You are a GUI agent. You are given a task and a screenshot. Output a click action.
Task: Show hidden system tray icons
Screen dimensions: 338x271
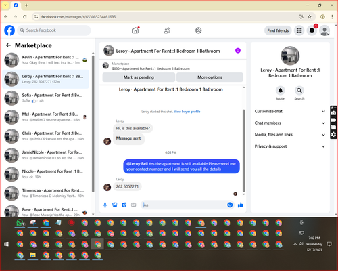tap(295, 244)
